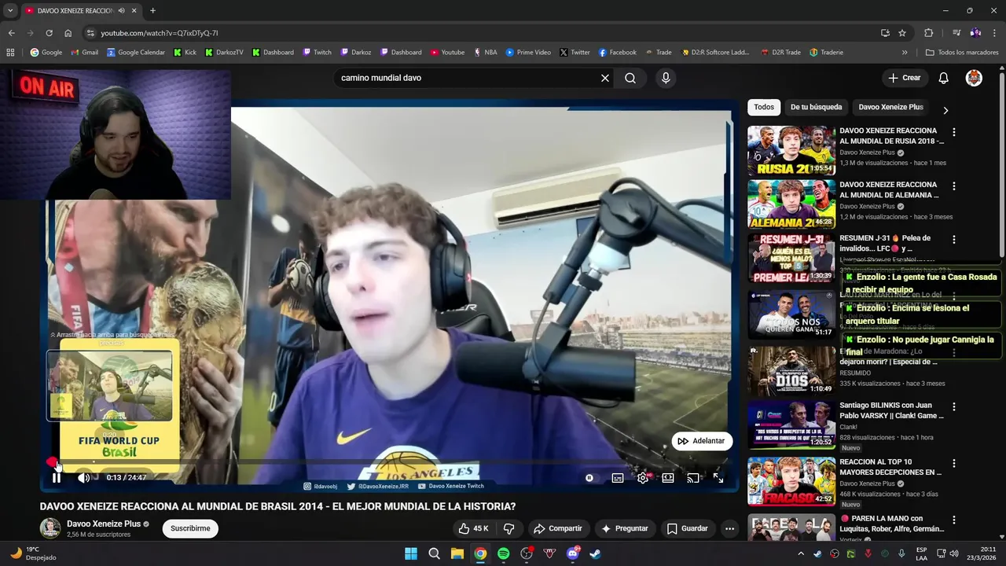Open the Prime Video bookmark
The height and width of the screenshot is (566, 1006).
point(528,52)
